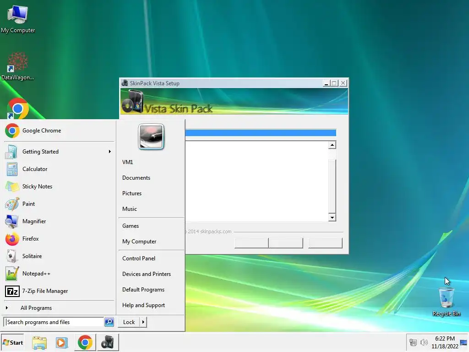This screenshot has width=469, height=352.
Task: Click the SkinPack Setup taskbar icon
Action: pyautogui.click(x=108, y=342)
